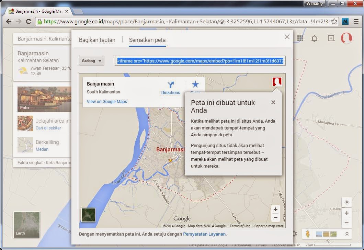This screenshot has width=364, height=250.
Task: Dismiss the 'Peta ini dibuat untuk Anda' popup
Action: tap(273, 102)
